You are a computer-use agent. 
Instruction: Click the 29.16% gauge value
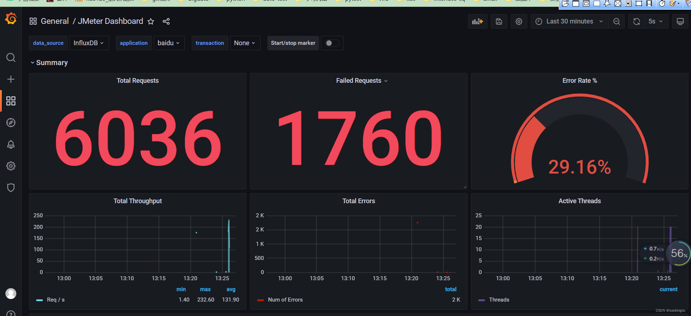(x=579, y=167)
